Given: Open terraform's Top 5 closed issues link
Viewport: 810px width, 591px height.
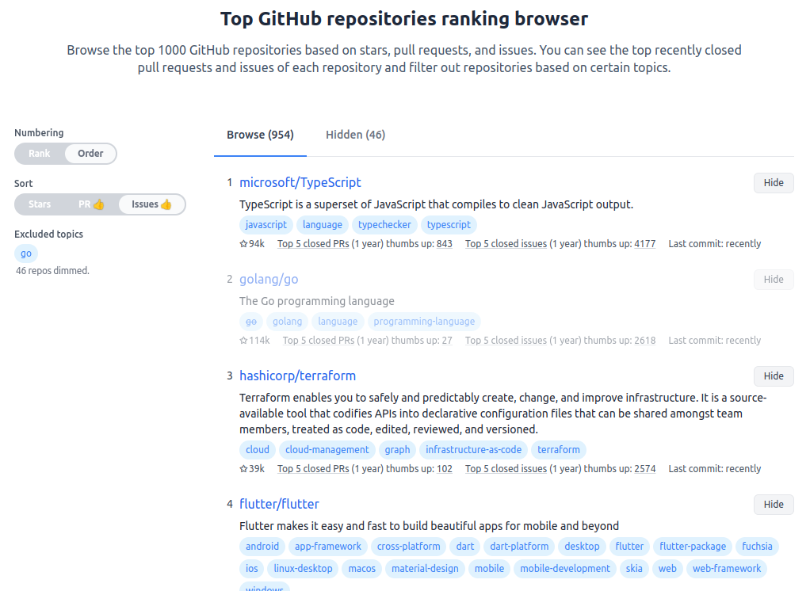Looking at the screenshot, I should (x=506, y=469).
